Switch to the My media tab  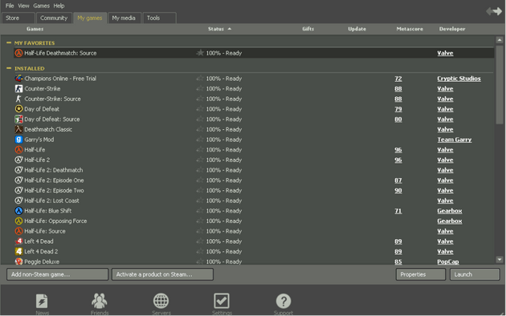[x=124, y=18]
